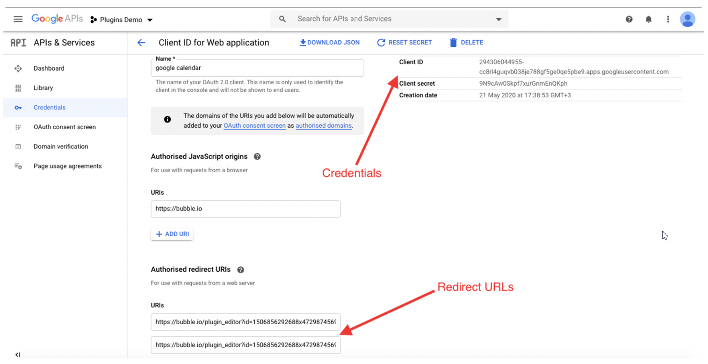The image size is (708, 364).
Task: Click the creation date 21 May 2020 value
Action: (525, 95)
